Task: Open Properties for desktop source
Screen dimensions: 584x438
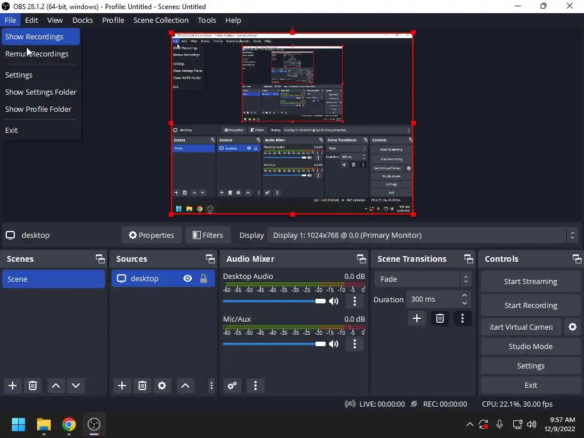Action: [152, 236]
